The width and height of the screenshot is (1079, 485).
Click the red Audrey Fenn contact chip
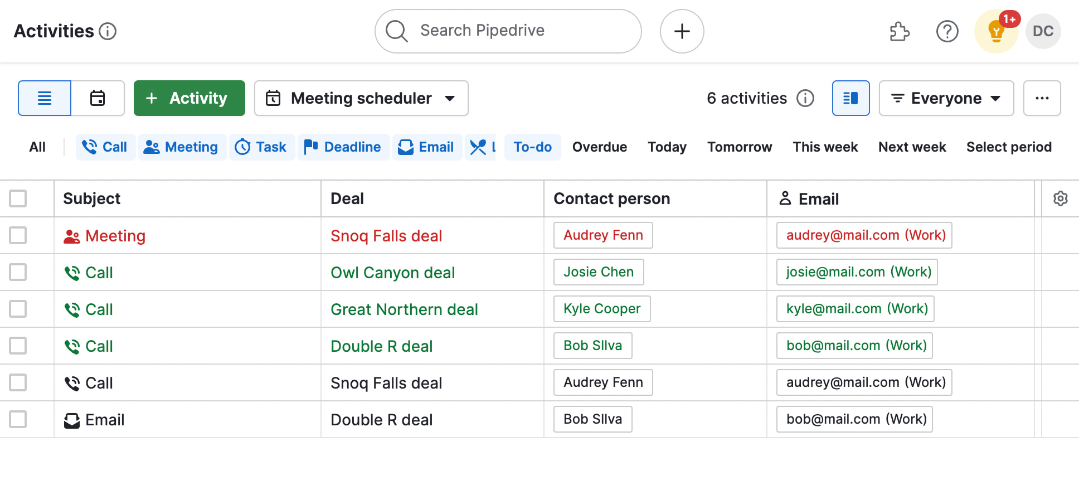[x=603, y=235]
